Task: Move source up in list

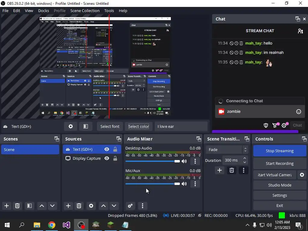Action: click(103, 206)
